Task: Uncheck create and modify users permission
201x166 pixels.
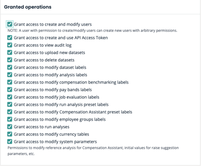Action: [10, 24]
